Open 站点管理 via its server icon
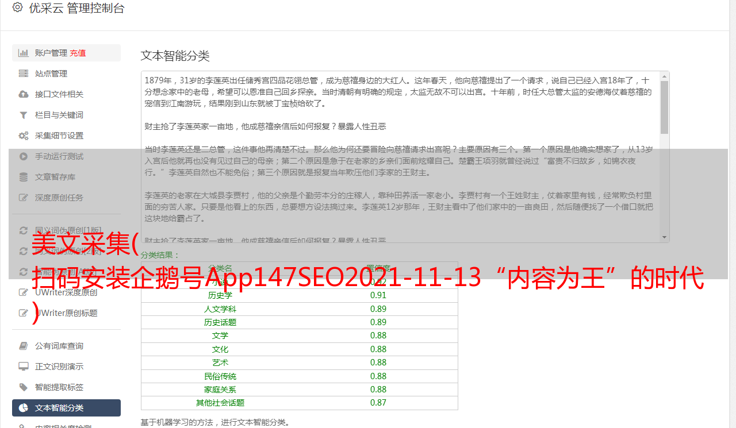The height and width of the screenshot is (428, 736). pyautogui.click(x=24, y=74)
